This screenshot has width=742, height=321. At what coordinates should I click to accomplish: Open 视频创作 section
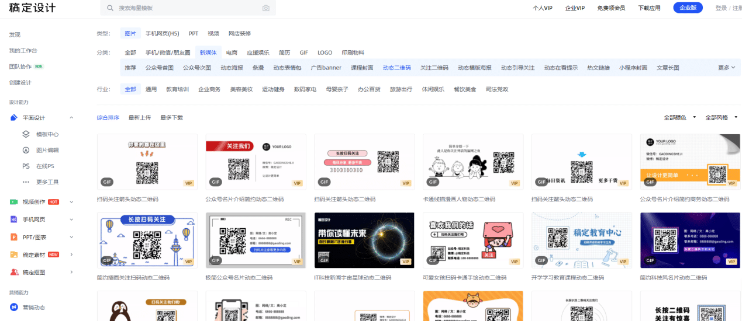click(34, 202)
